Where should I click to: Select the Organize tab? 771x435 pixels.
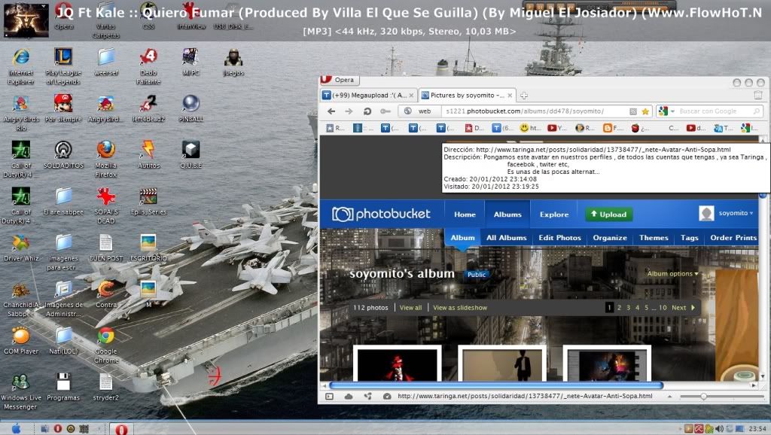(610, 238)
